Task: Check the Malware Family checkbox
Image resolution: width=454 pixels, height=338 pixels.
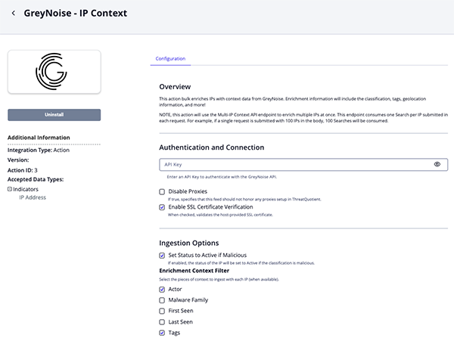Action: pos(162,300)
